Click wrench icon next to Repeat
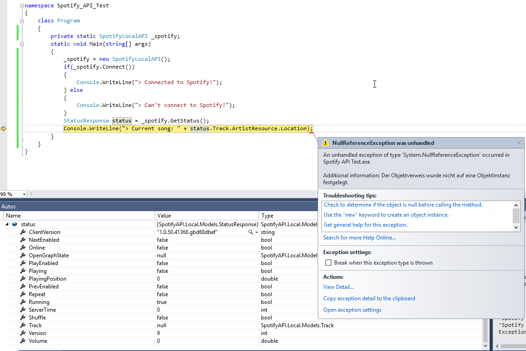Image resolution: width=526 pixels, height=351 pixels. tap(23, 294)
